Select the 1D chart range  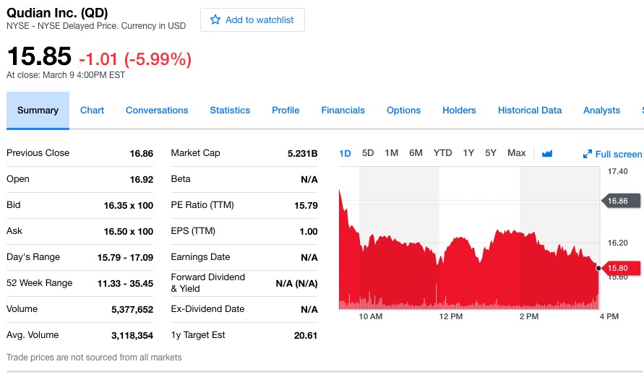(x=345, y=153)
